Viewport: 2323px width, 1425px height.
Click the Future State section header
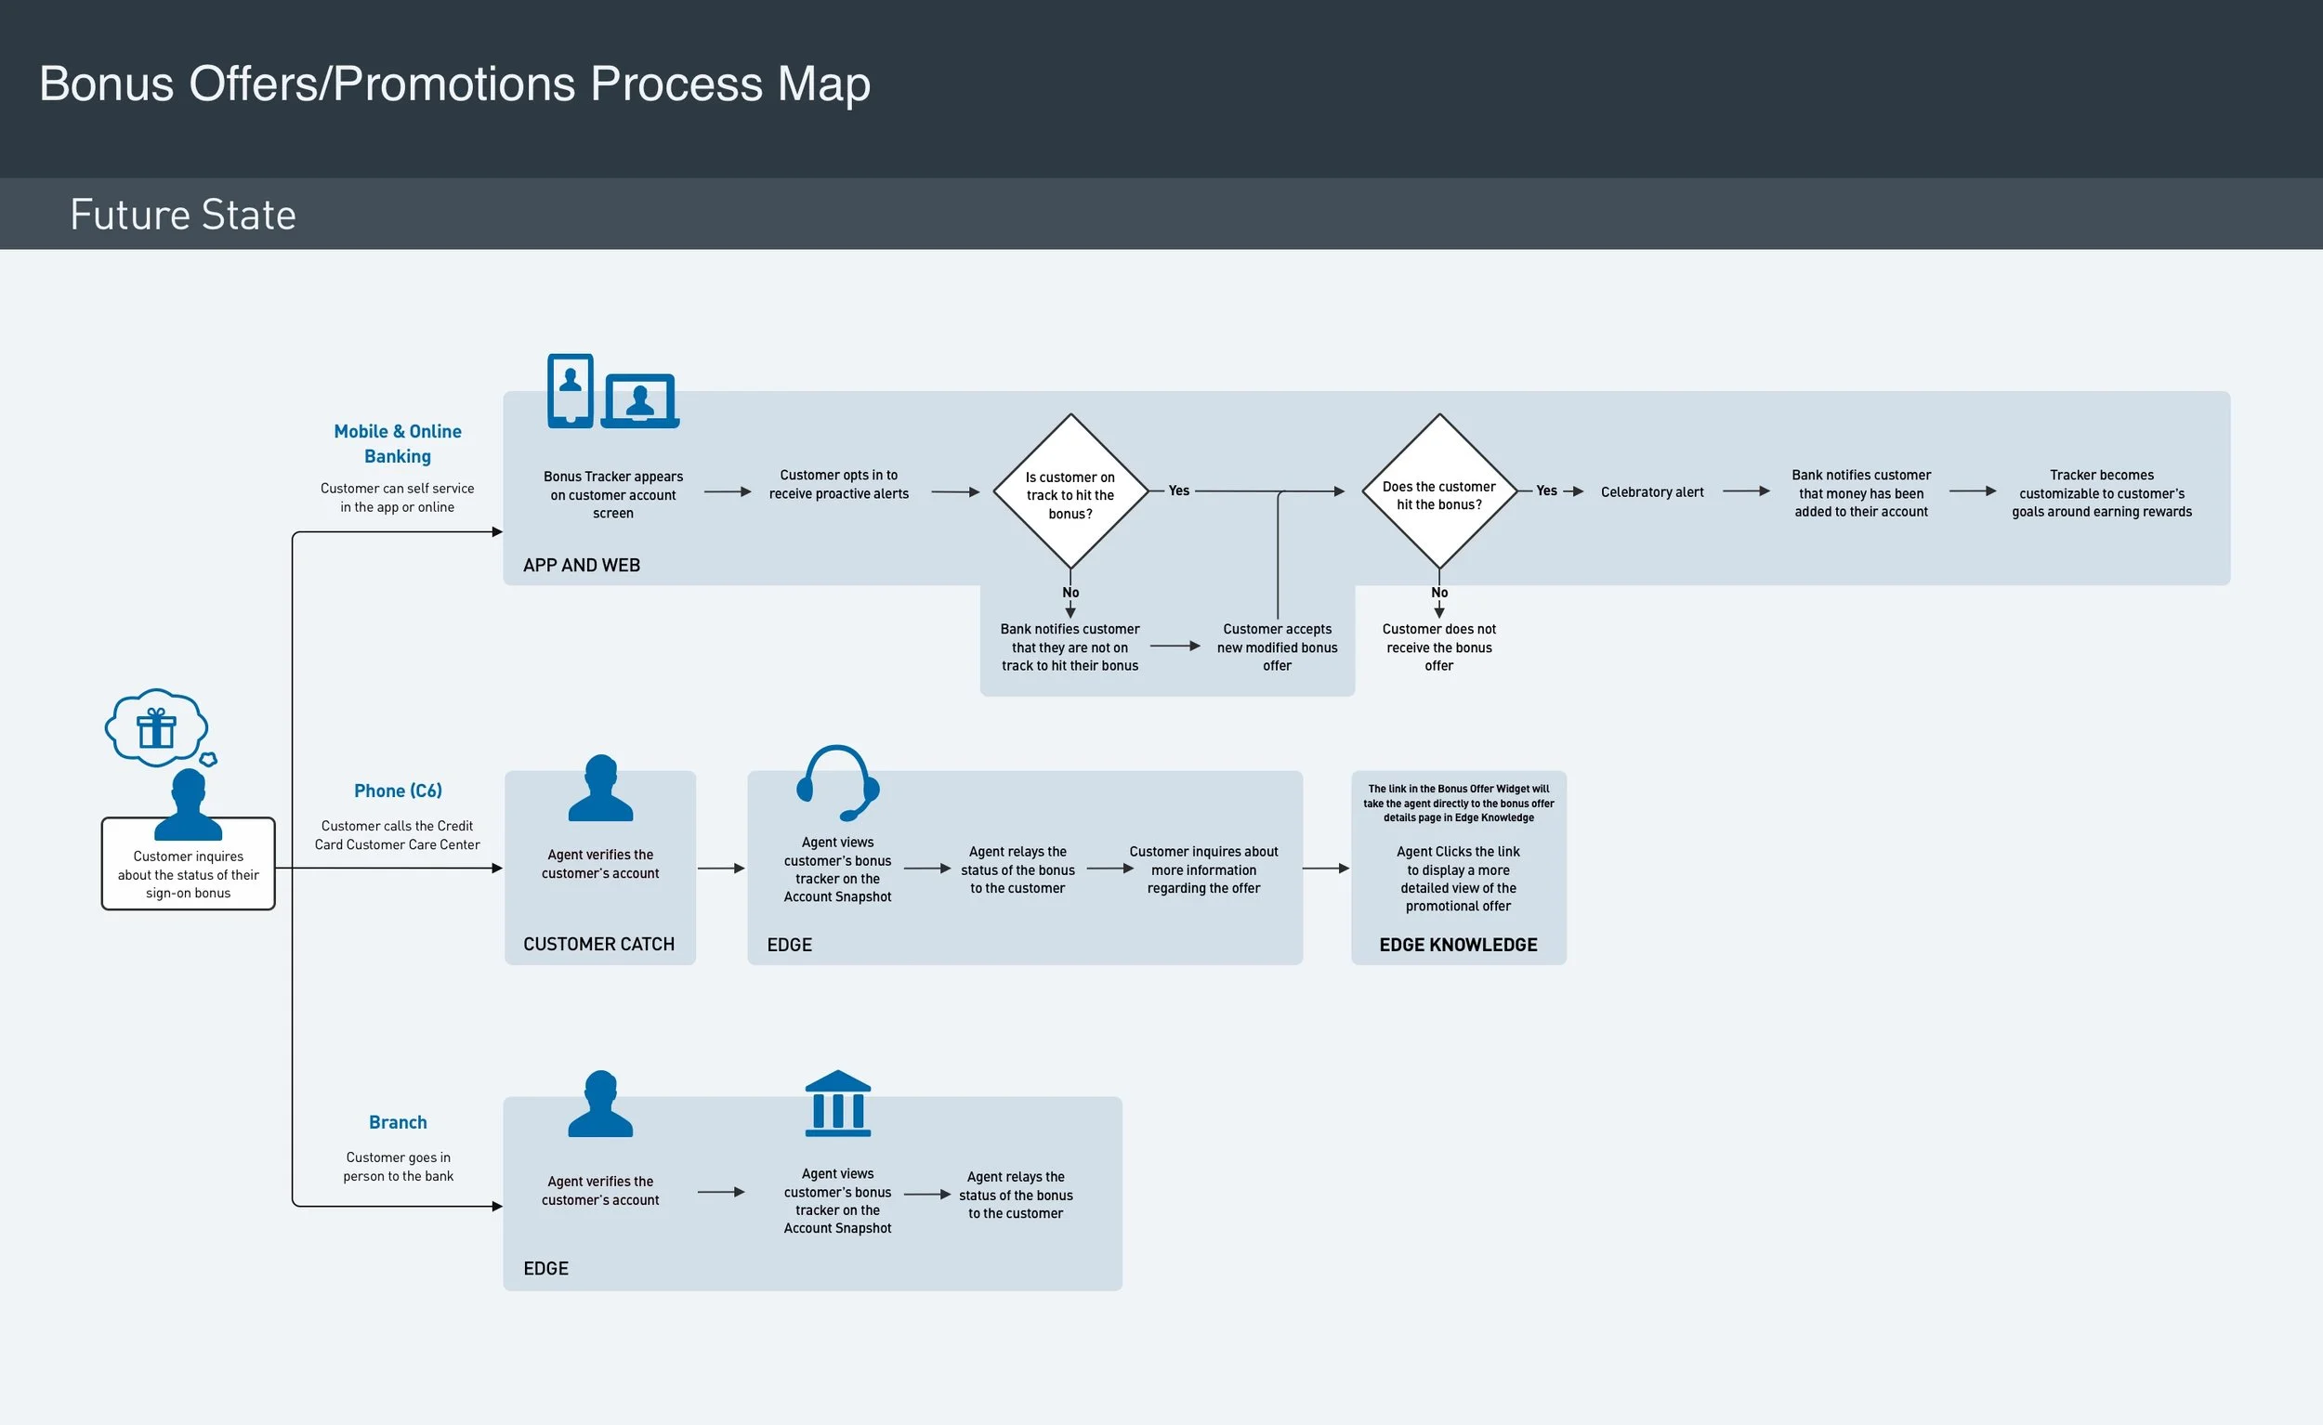pos(183,215)
